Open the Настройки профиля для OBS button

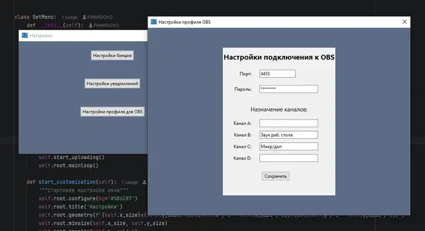pos(112,112)
